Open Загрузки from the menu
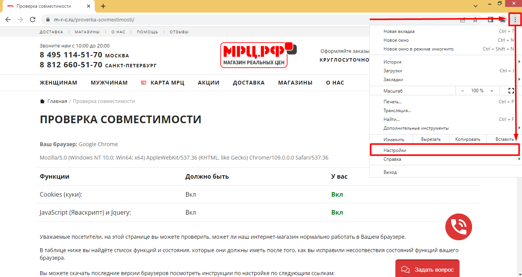Screen dimensions: 522x277 click(446, 71)
